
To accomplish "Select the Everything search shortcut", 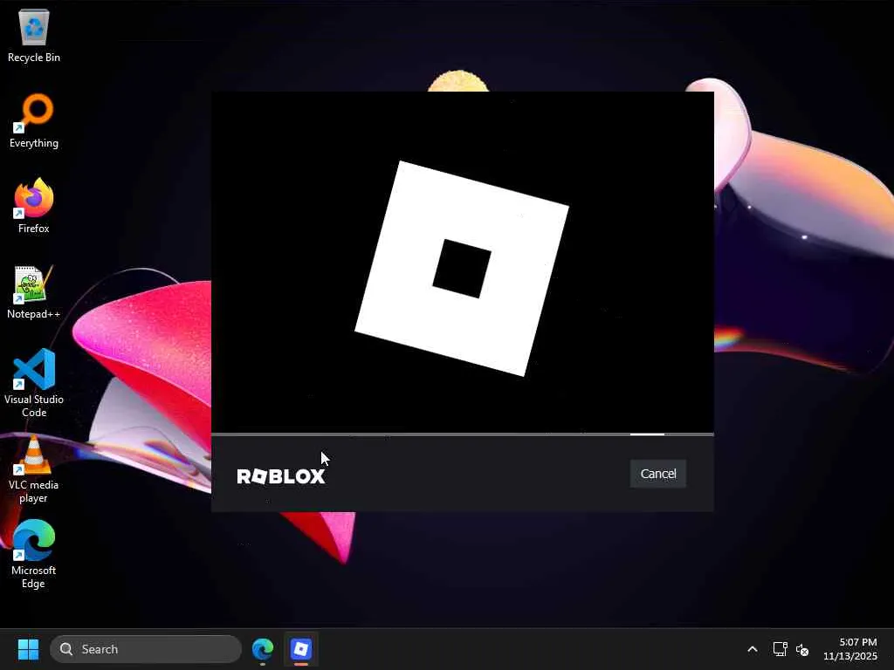I will tap(34, 120).
